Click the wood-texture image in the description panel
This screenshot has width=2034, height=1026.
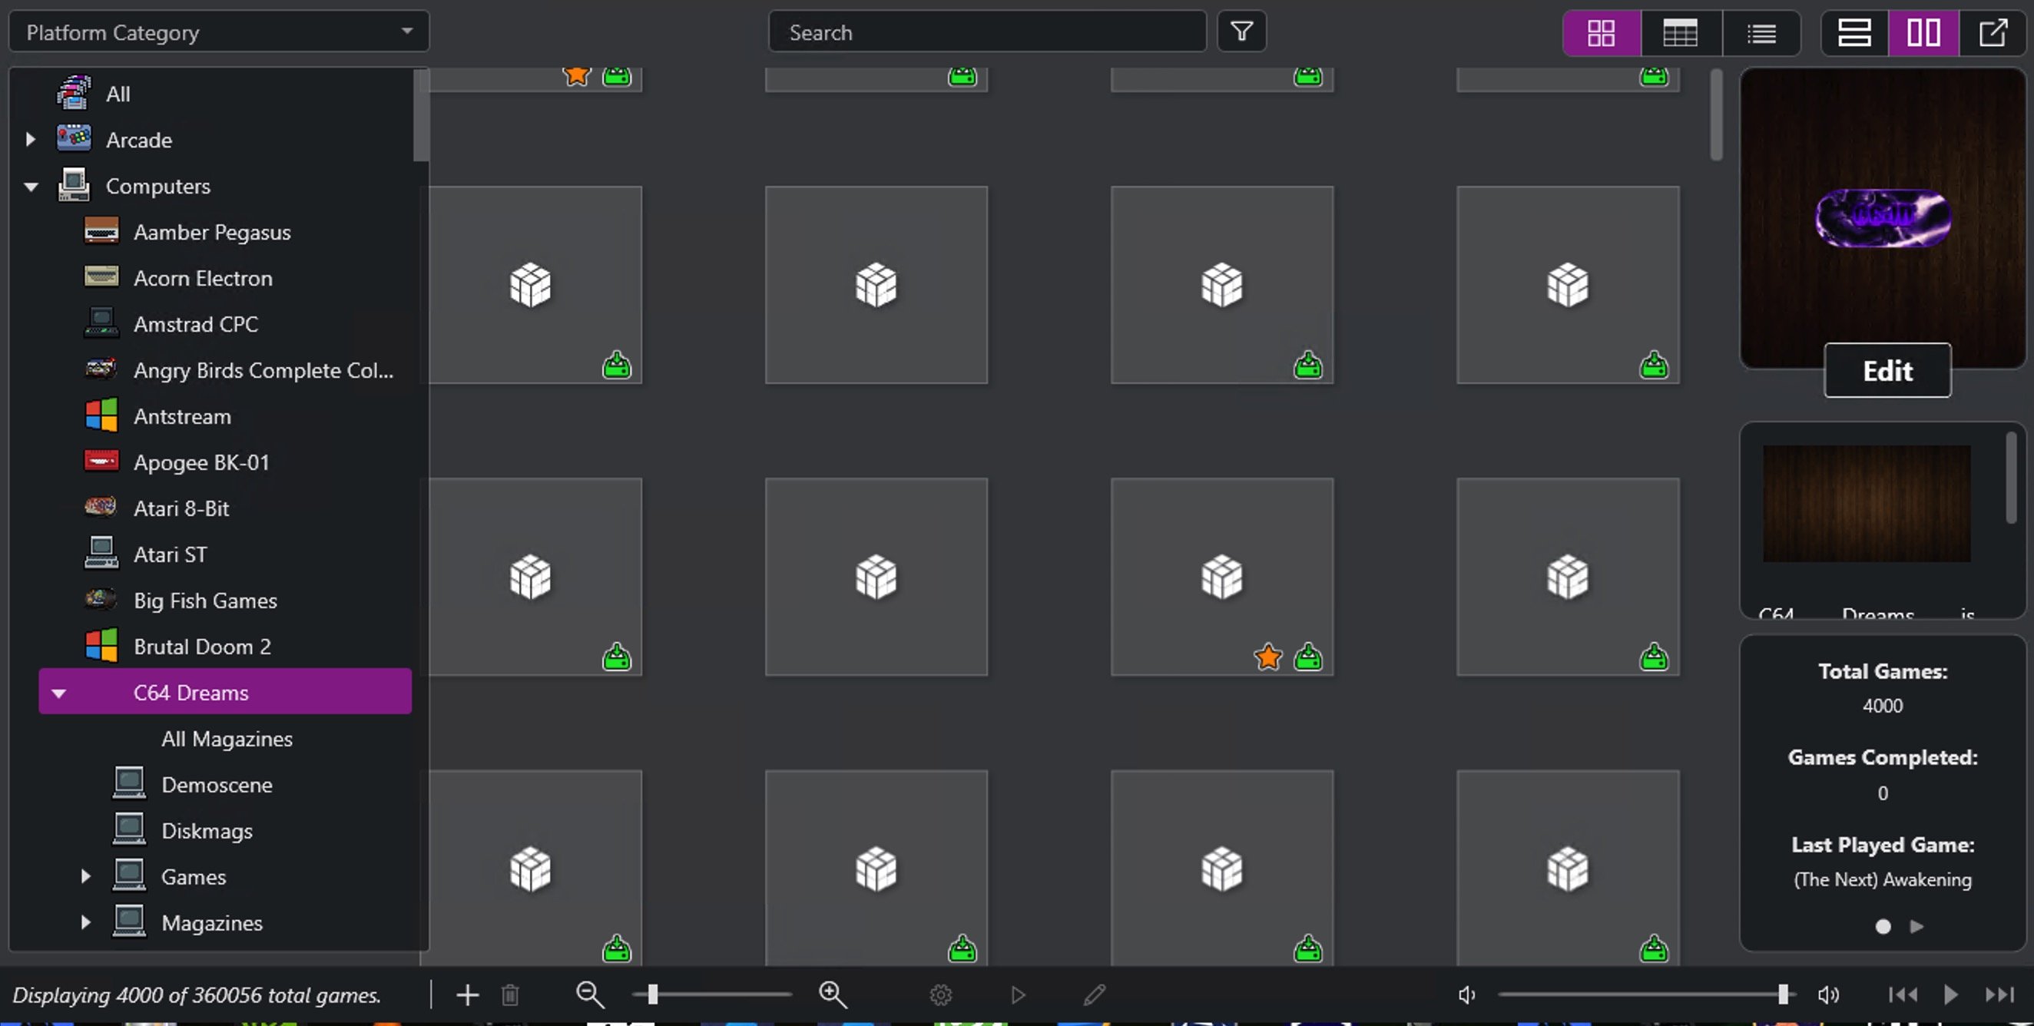(1867, 504)
